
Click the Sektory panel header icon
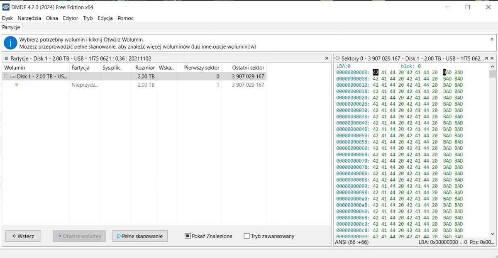(x=337, y=58)
